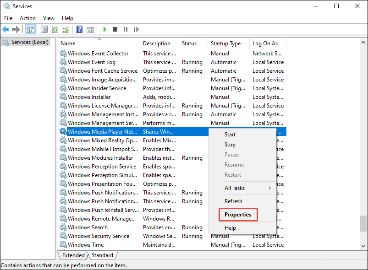Open the Action menu
This screenshot has width=368, height=270.
pos(27,18)
